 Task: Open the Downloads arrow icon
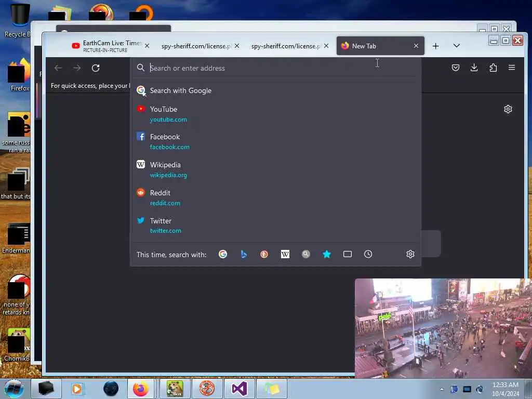[474, 68]
